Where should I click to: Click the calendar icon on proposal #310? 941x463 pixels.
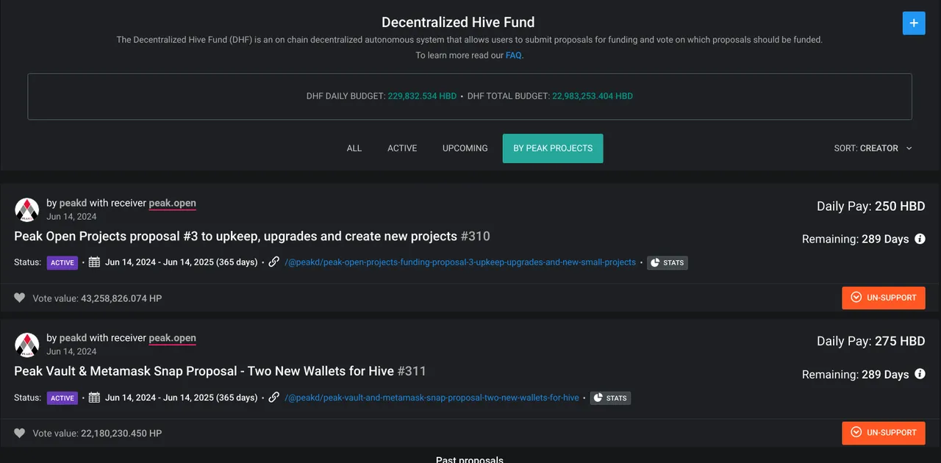tap(94, 262)
